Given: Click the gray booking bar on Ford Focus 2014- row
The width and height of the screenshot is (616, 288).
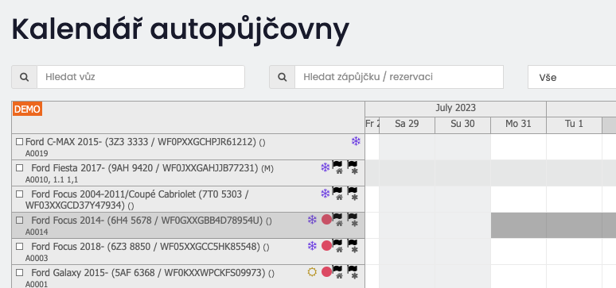Looking at the screenshot, I should [554, 225].
